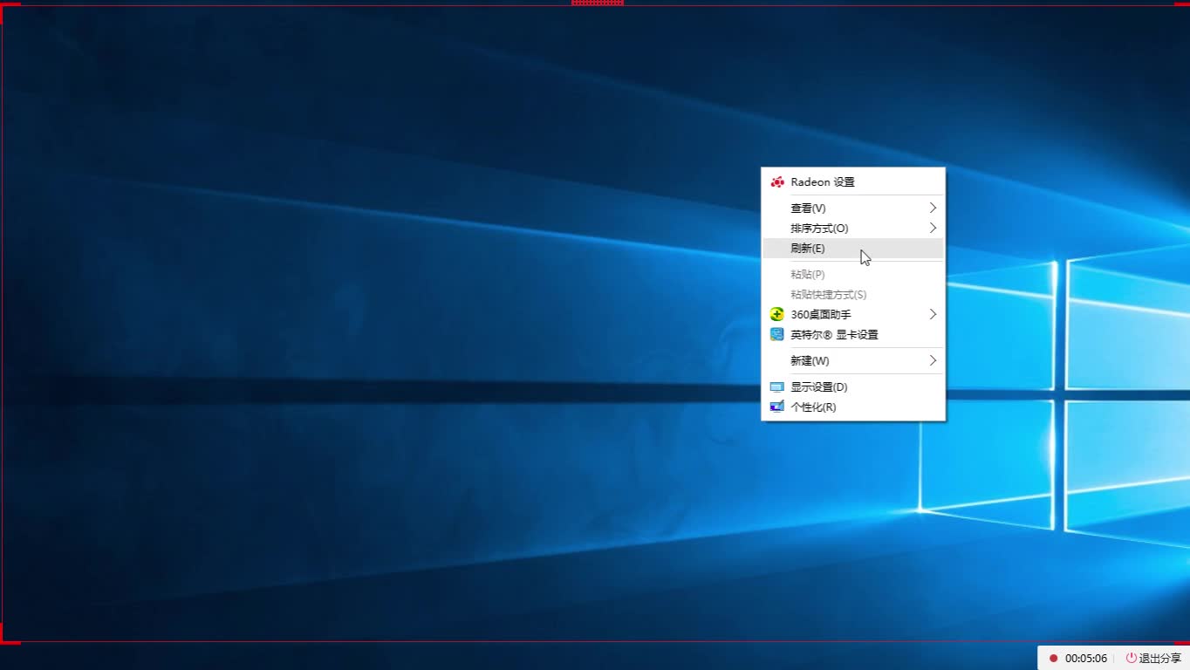Open the 排序方式(O) menu entry
Screen dimensions: 1190x670
point(852,229)
